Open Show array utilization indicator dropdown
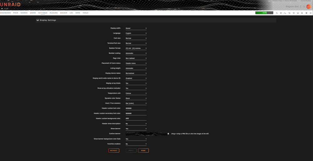Viewport: 313px width, 161px height. [136, 88]
